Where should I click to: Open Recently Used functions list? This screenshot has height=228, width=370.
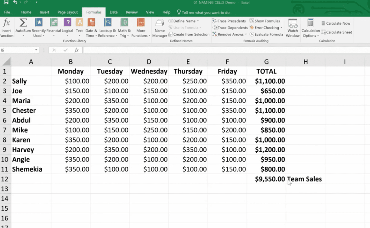39,23
